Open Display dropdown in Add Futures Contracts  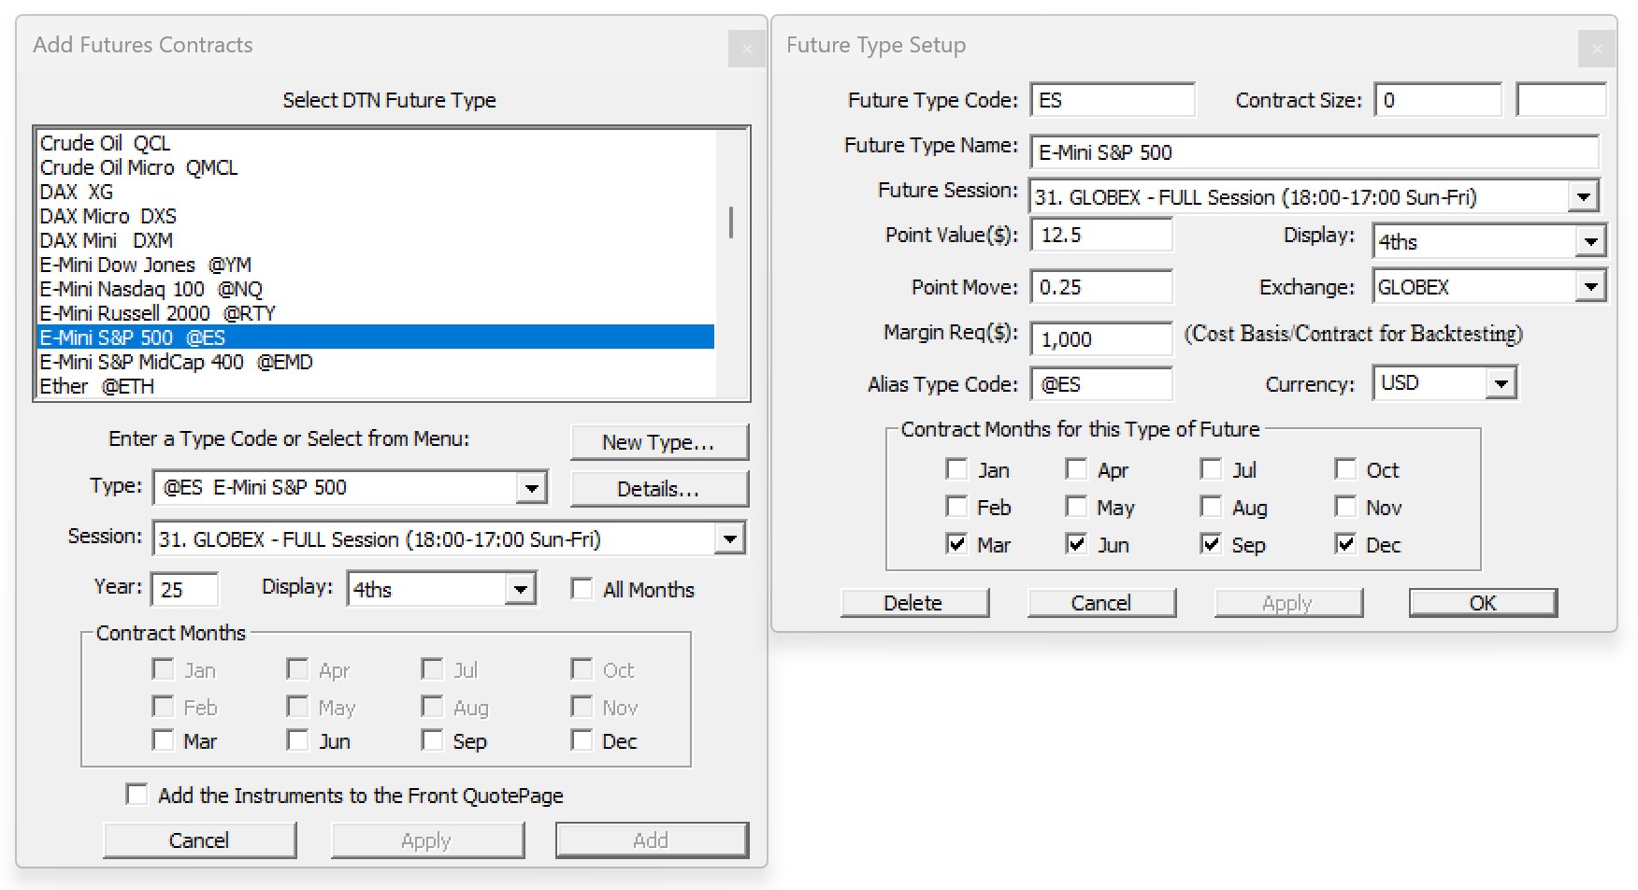click(520, 589)
